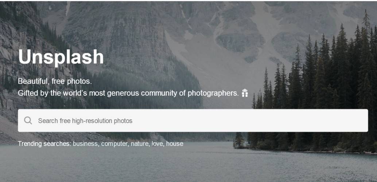Click the 'Beautiful, free photos.' tagline
Image resolution: width=377 pixels, height=182 pixels.
[x=55, y=81]
